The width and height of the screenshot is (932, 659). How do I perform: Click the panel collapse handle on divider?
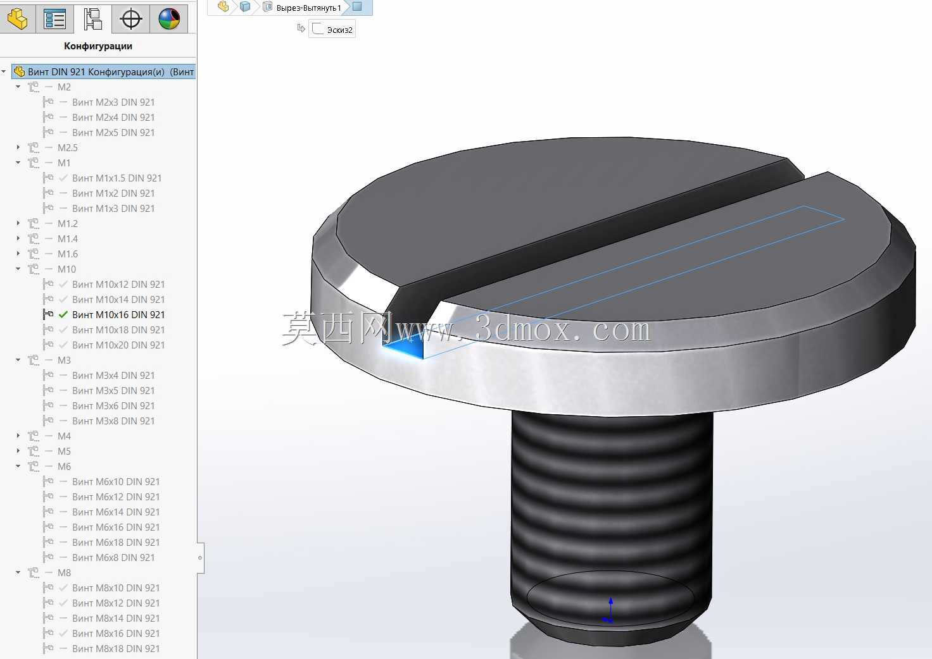[200, 558]
